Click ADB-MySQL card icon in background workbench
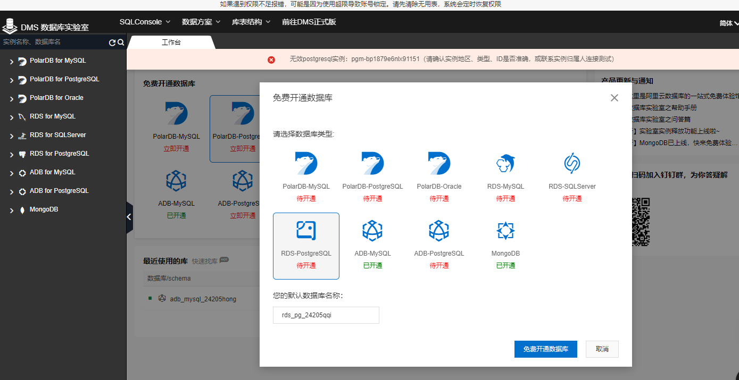The width and height of the screenshot is (739, 380). tap(176, 181)
